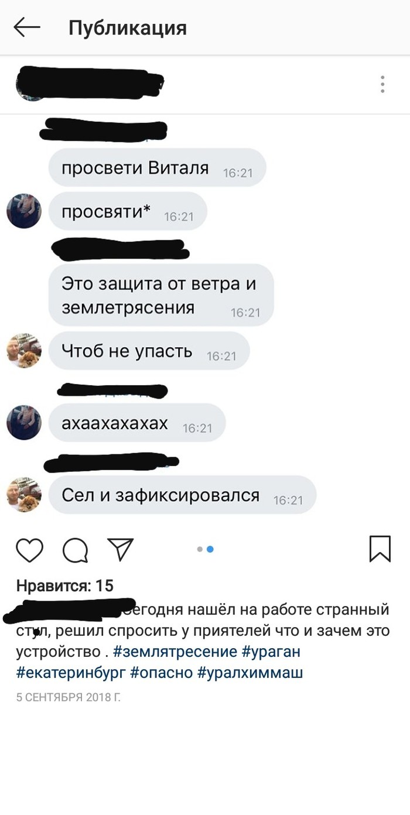
Task: Tap the "Публикация" header title
Action: pyautogui.click(x=128, y=28)
